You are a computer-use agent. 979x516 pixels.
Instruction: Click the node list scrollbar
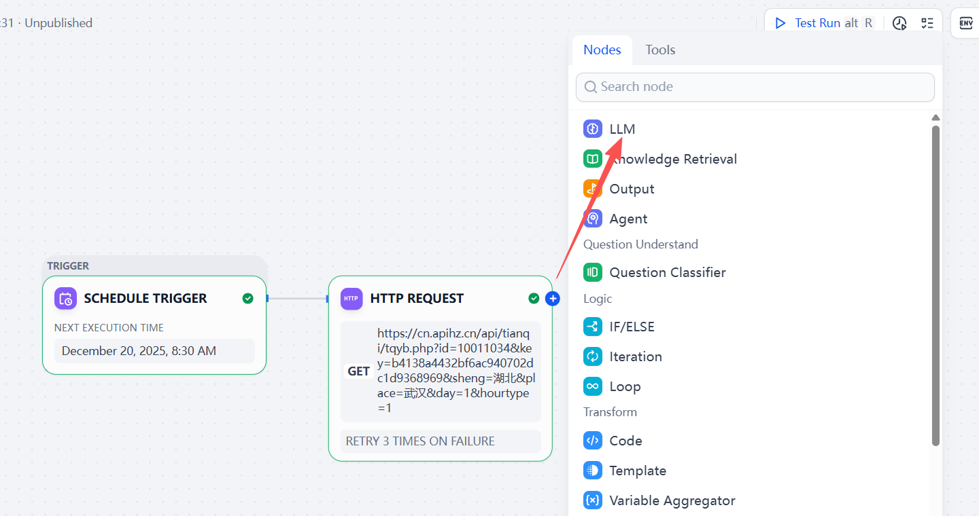[935, 285]
